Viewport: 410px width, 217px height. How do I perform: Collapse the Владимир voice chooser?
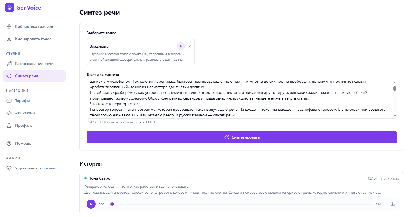(x=189, y=46)
